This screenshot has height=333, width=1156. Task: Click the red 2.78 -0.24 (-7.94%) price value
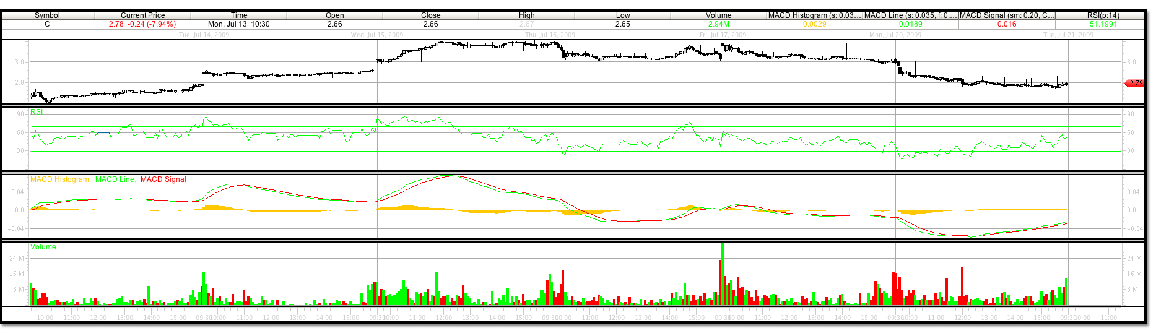(142, 24)
